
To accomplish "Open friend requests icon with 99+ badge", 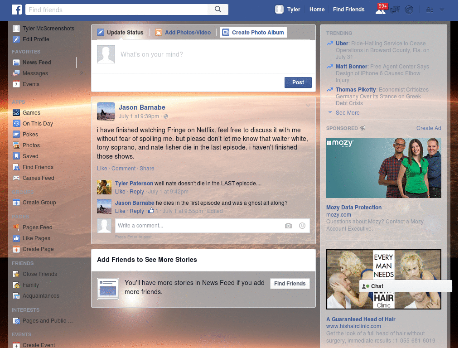I will click(381, 10).
